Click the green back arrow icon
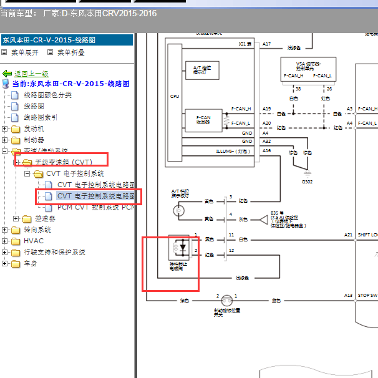Screen dimensions: 378x378 7,73
